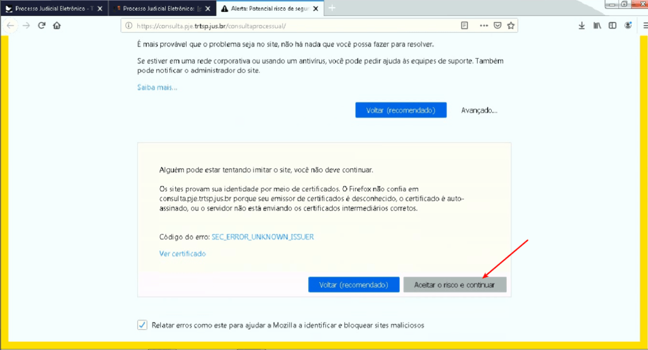Open SEC_ERROR_UNKNOWN_ISSUER error code link
This screenshot has width=648, height=350.
click(263, 237)
